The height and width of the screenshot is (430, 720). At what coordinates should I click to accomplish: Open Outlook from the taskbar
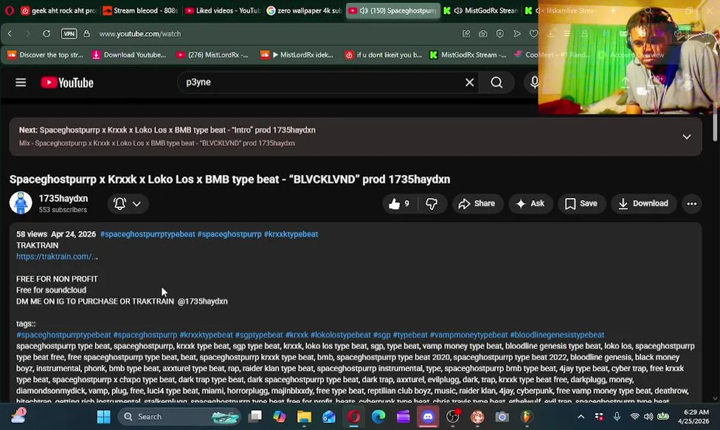329,417
